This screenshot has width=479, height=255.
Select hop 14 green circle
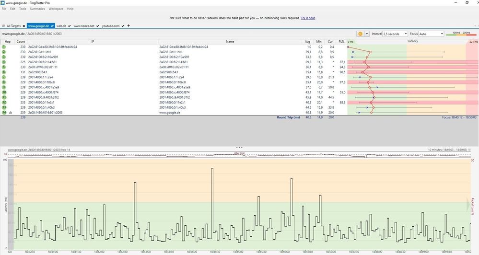coord(4,112)
